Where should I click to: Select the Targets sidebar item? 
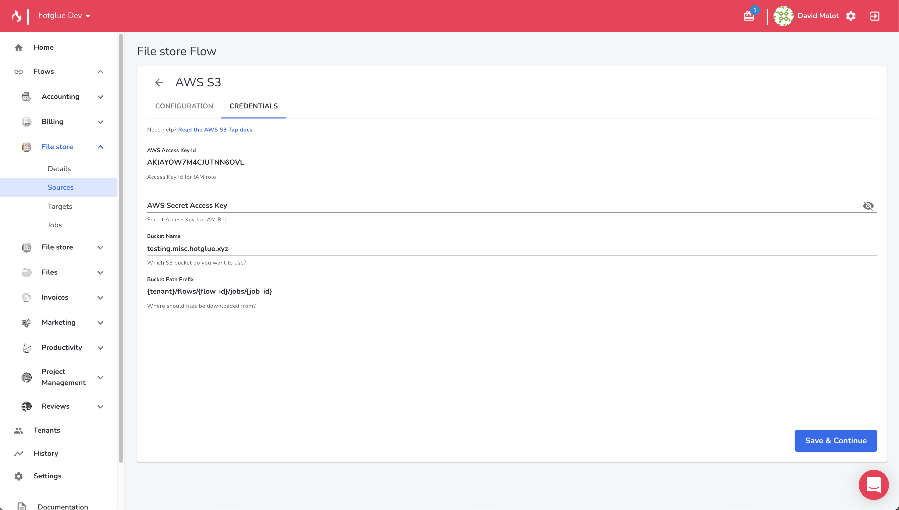click(60, 206)
